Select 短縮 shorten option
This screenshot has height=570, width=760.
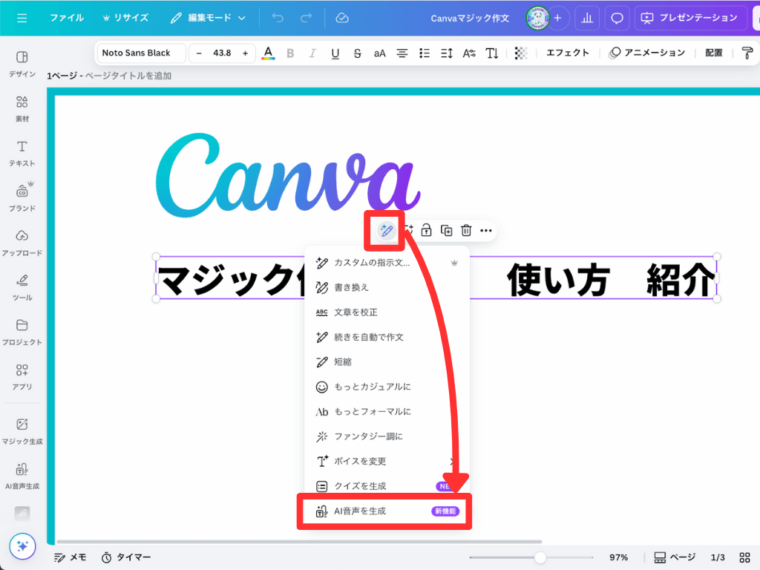click(x=387, y=361)
